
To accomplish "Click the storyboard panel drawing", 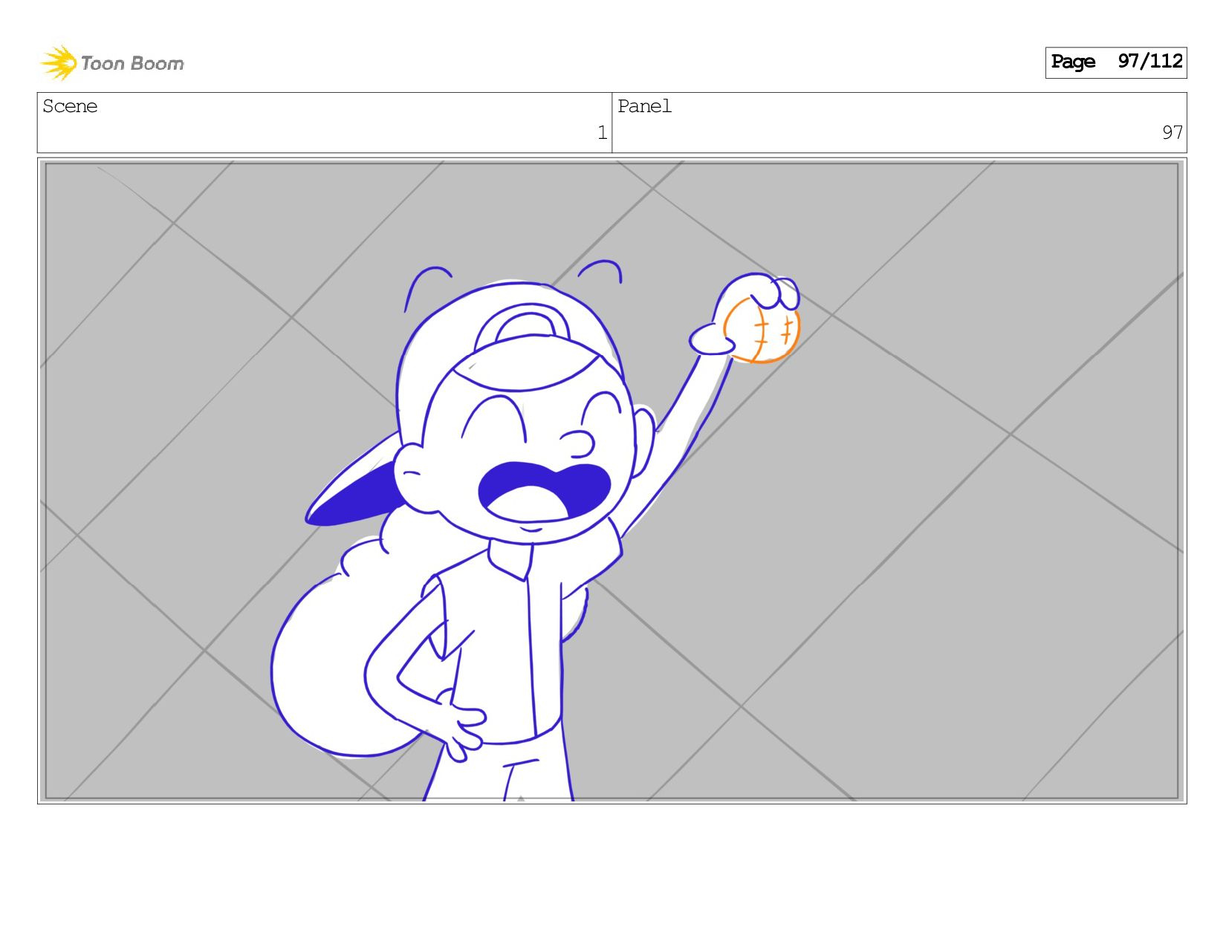I will [x=612, y=481].
